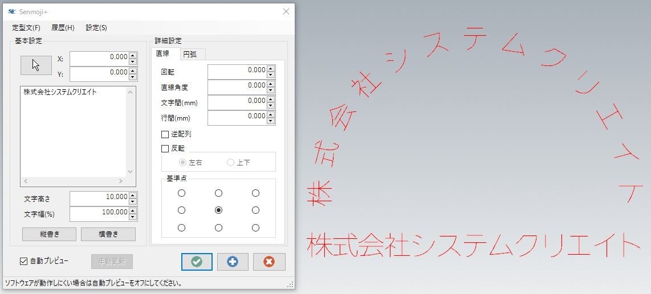Viewport: 651px width, 294px height.
Task: Select the top-center 基準点 radio
Action: tap(218, 193)
